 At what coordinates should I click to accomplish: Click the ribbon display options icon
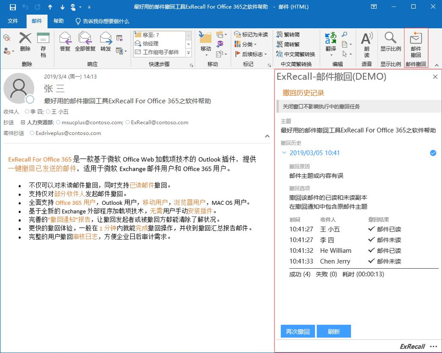click(x=374, y=7)
